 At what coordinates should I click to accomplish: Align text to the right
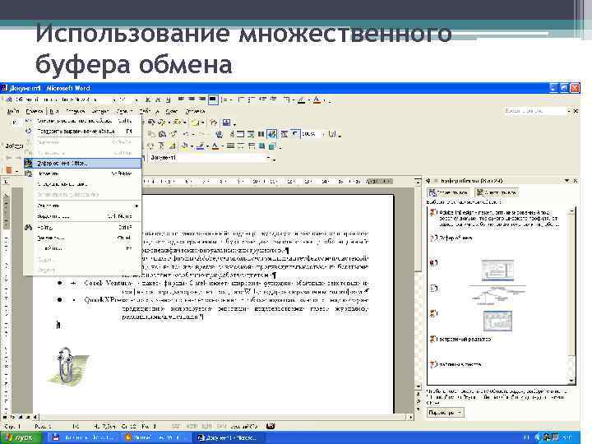(202, 99)
